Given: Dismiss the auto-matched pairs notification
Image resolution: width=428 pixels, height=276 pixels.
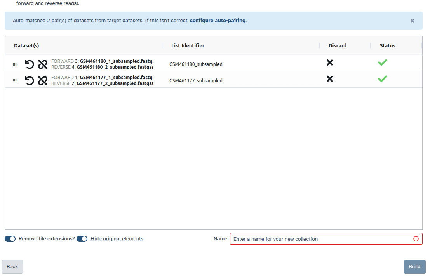Looking at the screenshot, I should (412, 21).
